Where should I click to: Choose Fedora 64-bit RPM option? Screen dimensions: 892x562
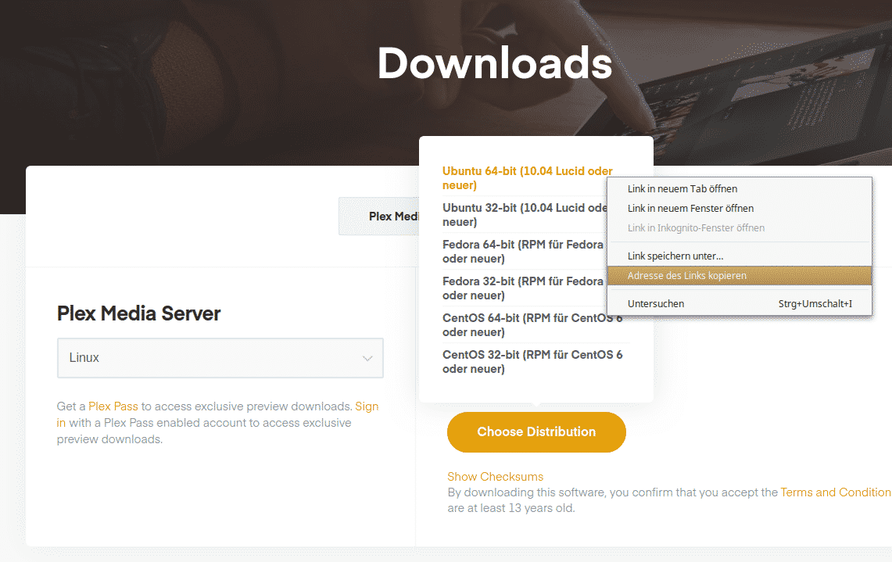522,252
